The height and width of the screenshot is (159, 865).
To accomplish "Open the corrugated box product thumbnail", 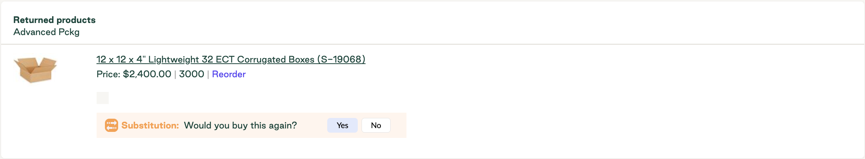I will pos(35,70).
